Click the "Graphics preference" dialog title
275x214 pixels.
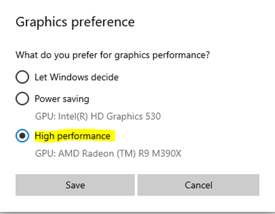[x=75, y=22]
